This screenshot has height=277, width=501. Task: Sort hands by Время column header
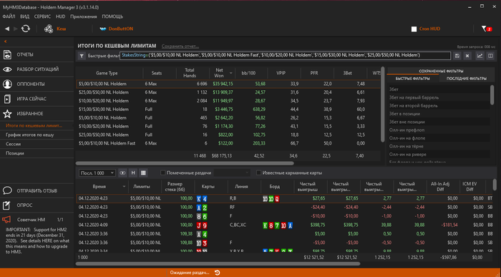tap(102, 187)
